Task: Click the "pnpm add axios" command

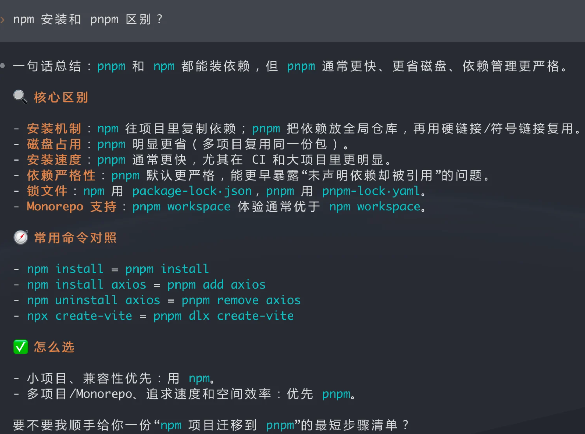Action: (x=217, y=285)
